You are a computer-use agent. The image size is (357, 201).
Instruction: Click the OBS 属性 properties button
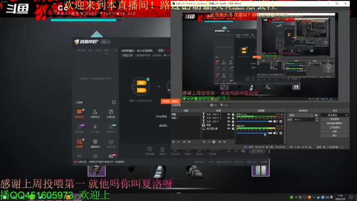[214, 105]
